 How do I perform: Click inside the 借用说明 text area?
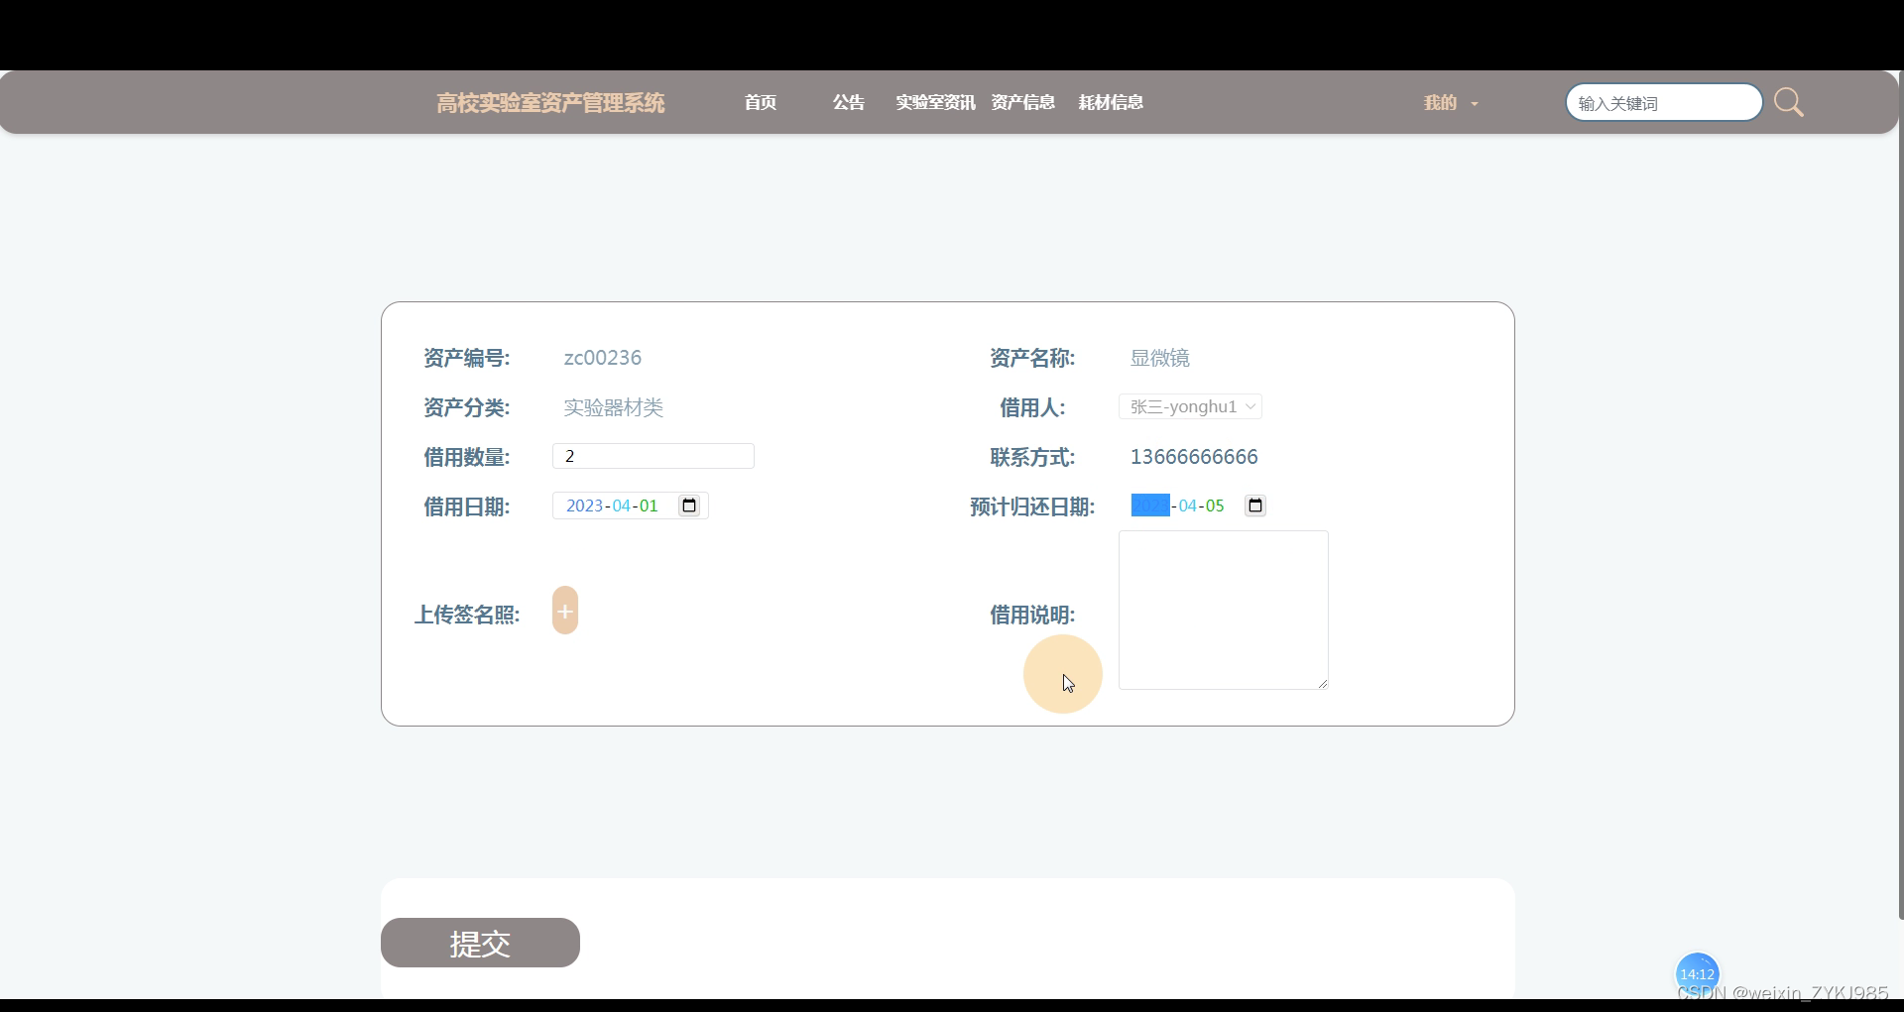(1224, 610)
